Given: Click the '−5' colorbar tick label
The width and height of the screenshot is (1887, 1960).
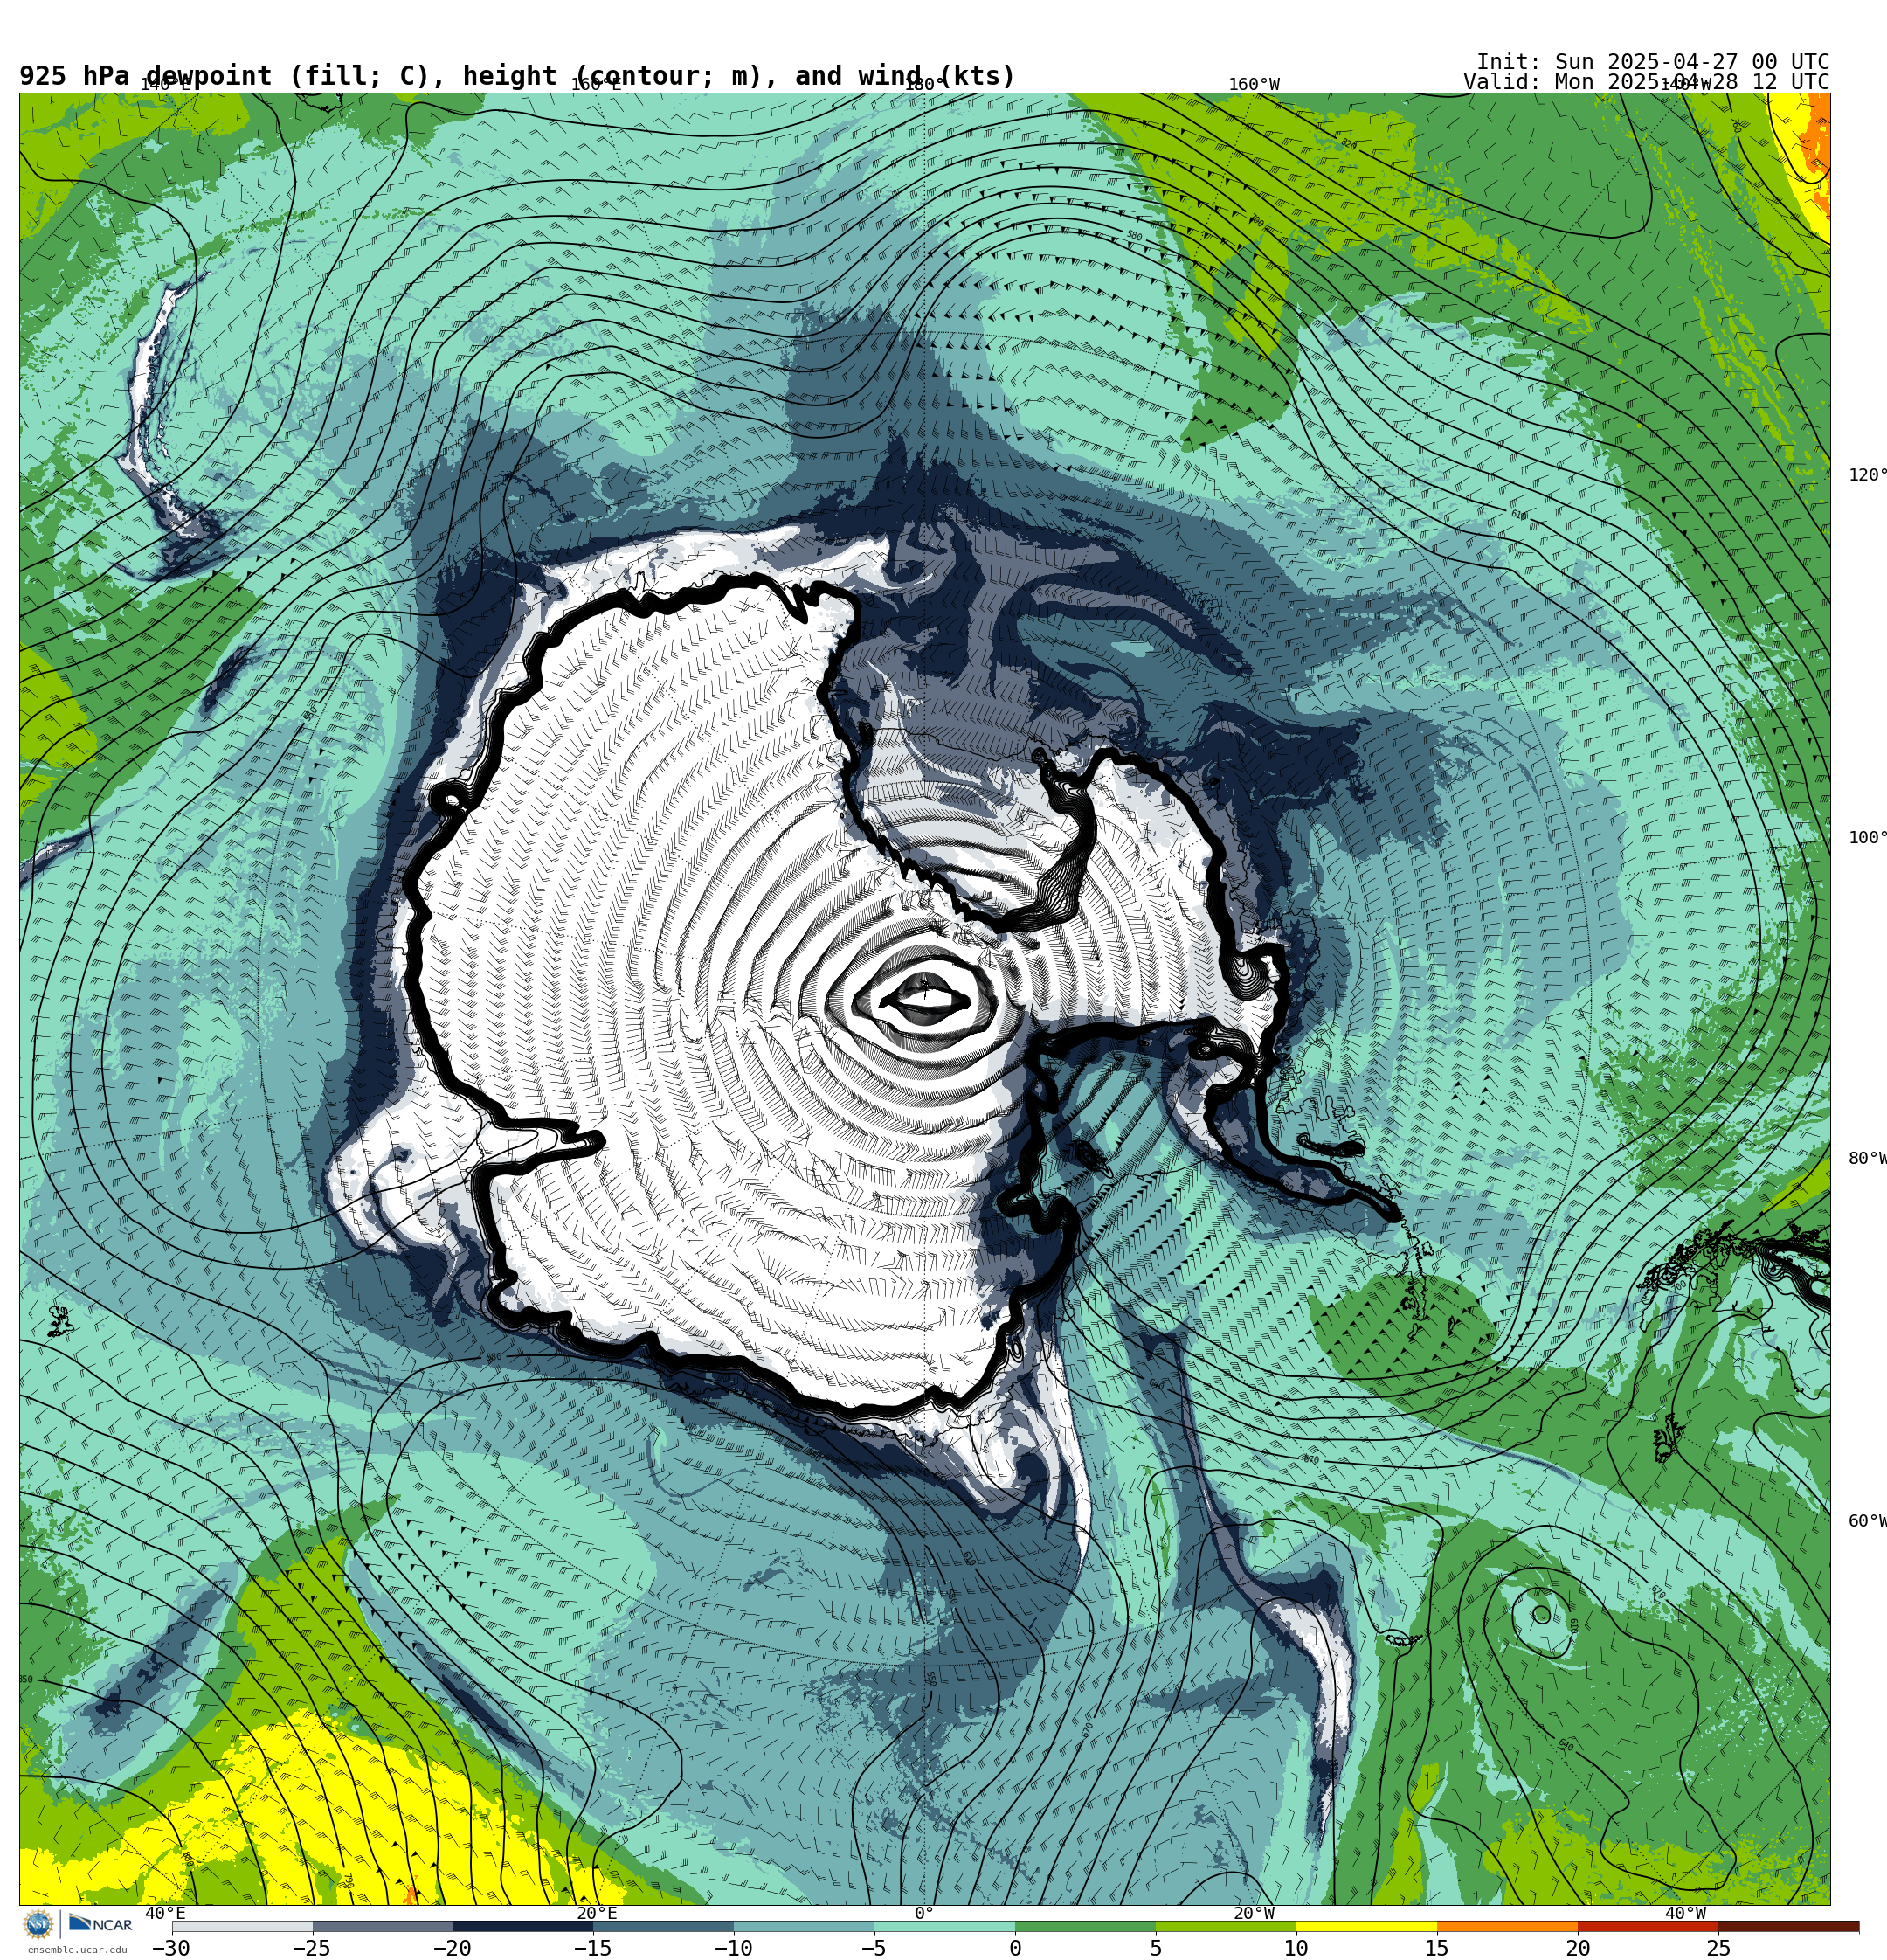Looking at the screenshot, I should tap(873, 1948).
